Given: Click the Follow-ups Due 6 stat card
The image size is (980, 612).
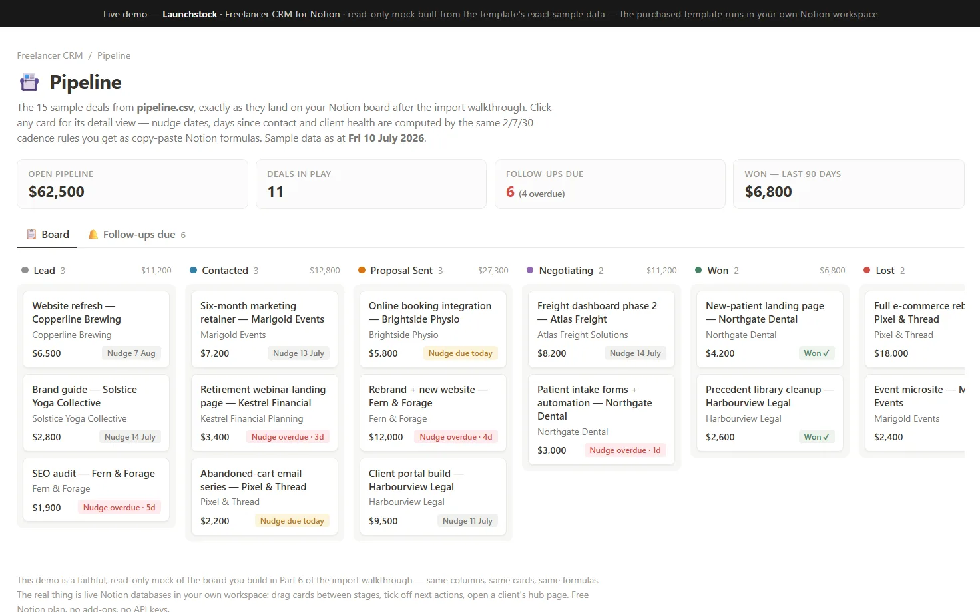Looking at the screenshot, I should click(x=610, y=184).
